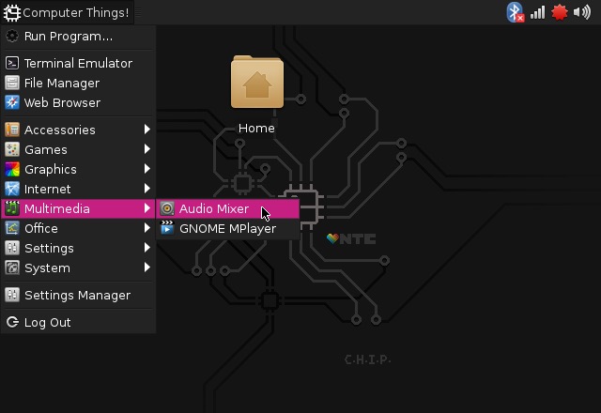Click the Audio Mixer icon in submenu

click(167, 208)
